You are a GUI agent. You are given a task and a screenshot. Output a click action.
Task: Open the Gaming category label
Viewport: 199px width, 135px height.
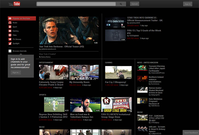(15, 31)
